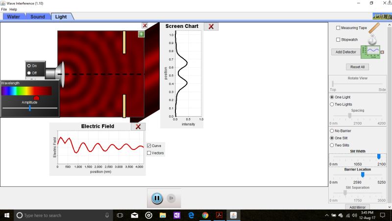Viewport: 392px width, 221px height.
Task: Click the upper barrier segment
Action: [124, 42]
